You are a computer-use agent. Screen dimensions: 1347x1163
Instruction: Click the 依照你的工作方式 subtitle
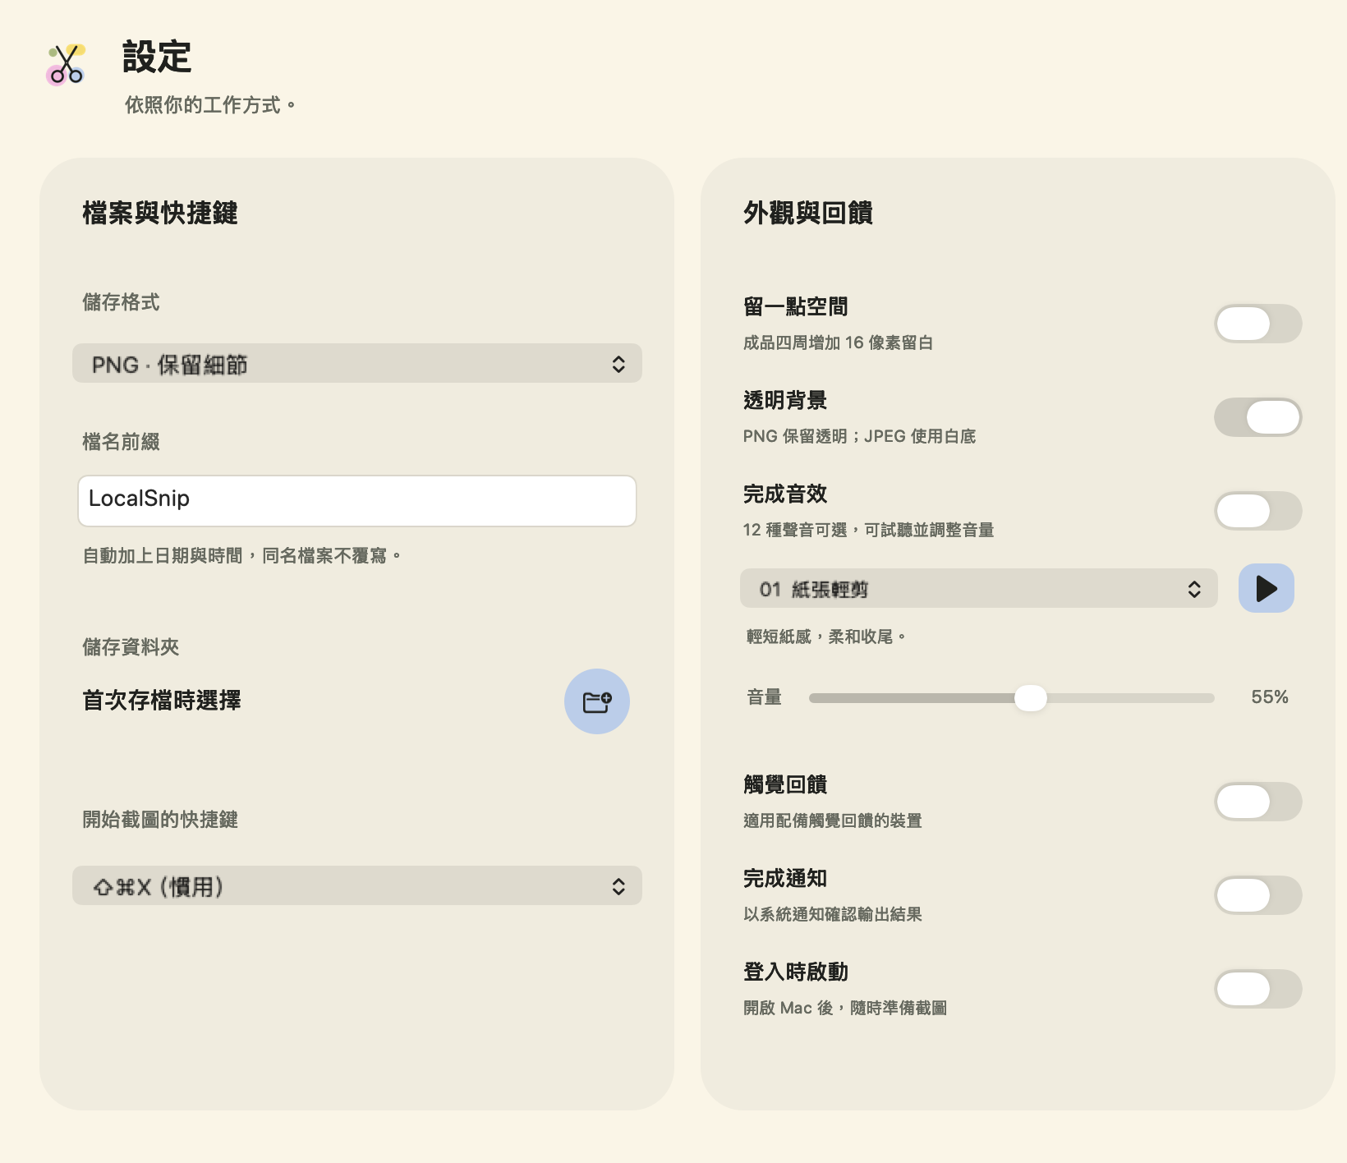pos(210,105)
